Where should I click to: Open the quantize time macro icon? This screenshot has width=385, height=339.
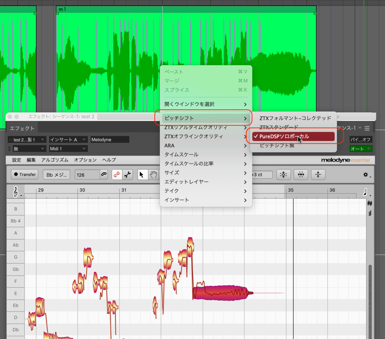click(301, 174)
